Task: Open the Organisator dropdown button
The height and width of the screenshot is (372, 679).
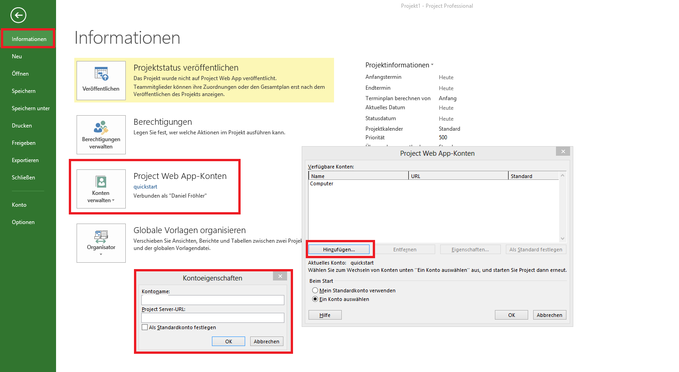Action: (101, 243)
